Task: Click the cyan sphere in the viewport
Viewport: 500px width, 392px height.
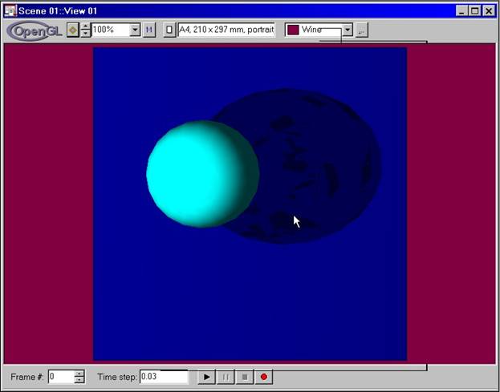Action: pyautogui.click(x=201, y=174)
